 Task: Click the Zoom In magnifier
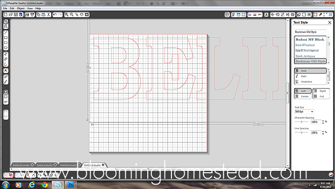(x=67, y=15)
